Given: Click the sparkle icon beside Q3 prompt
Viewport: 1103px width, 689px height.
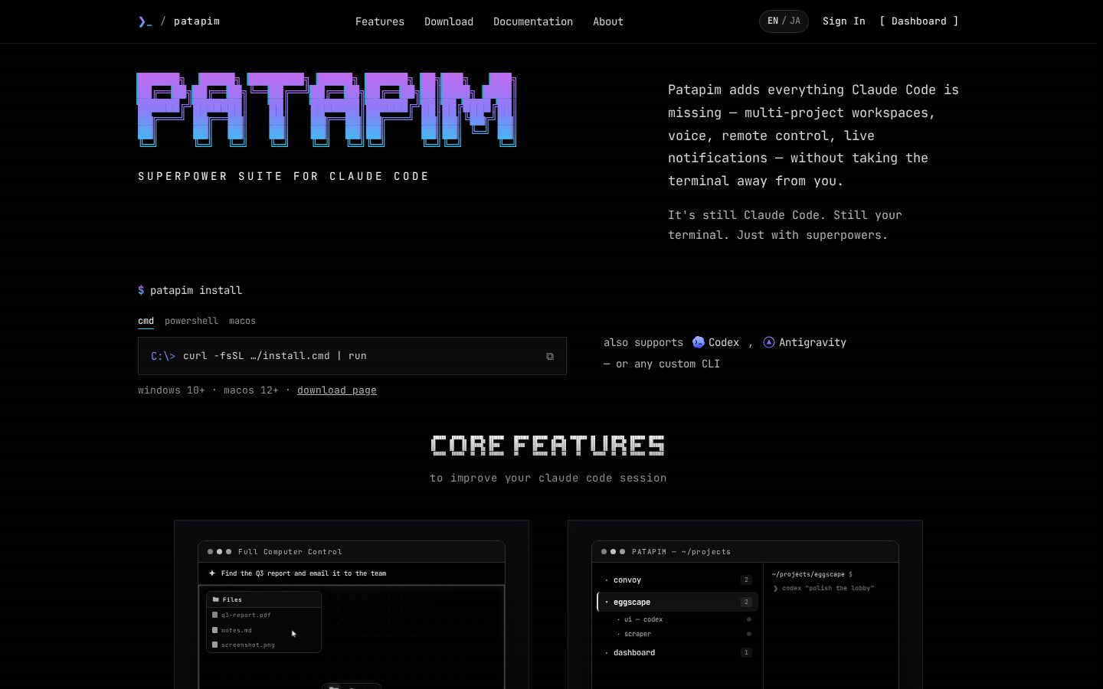Looking at the screenshot, I should click(x=212, y=573).
